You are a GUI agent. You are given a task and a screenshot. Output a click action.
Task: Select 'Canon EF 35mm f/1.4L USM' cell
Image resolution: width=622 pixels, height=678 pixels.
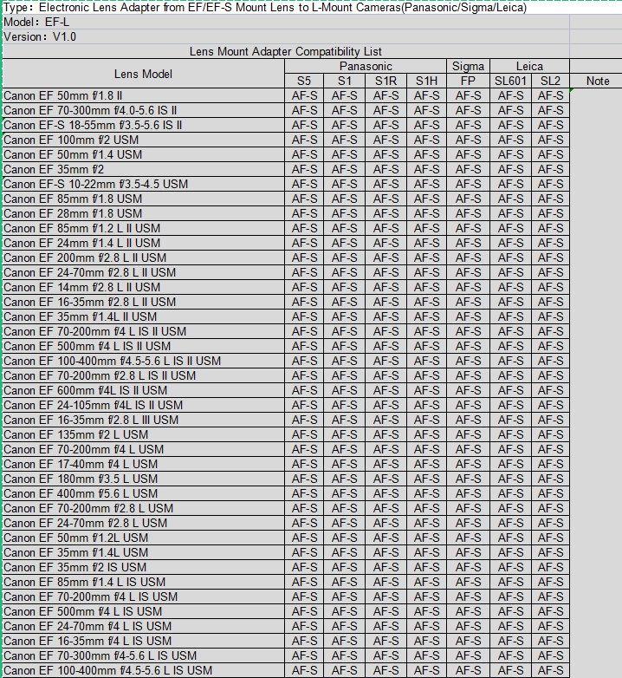point(144,552)
